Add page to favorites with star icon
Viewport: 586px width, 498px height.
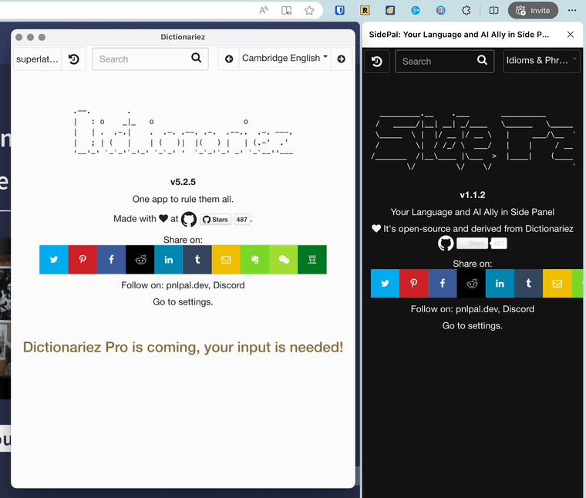[x=309, y=11]
